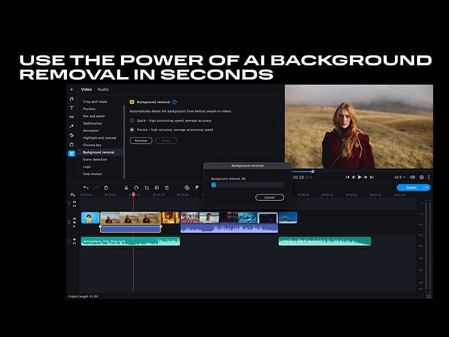Cancel the background removal progress dialog
The height and width of the screenshot is (337, 449).
pos(269,197)
